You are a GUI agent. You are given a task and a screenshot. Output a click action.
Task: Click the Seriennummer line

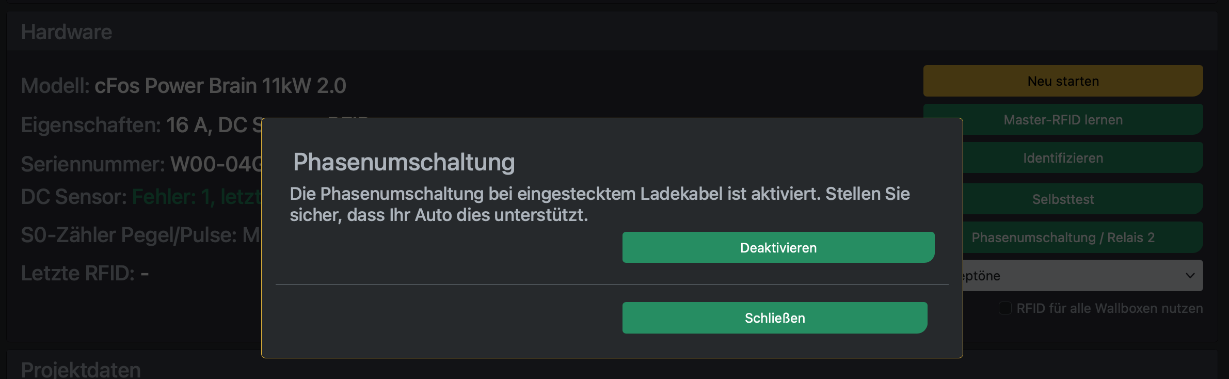tap(141, 164)
